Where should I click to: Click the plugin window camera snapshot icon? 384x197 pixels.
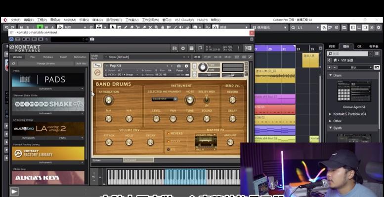(x=92, y=39)
